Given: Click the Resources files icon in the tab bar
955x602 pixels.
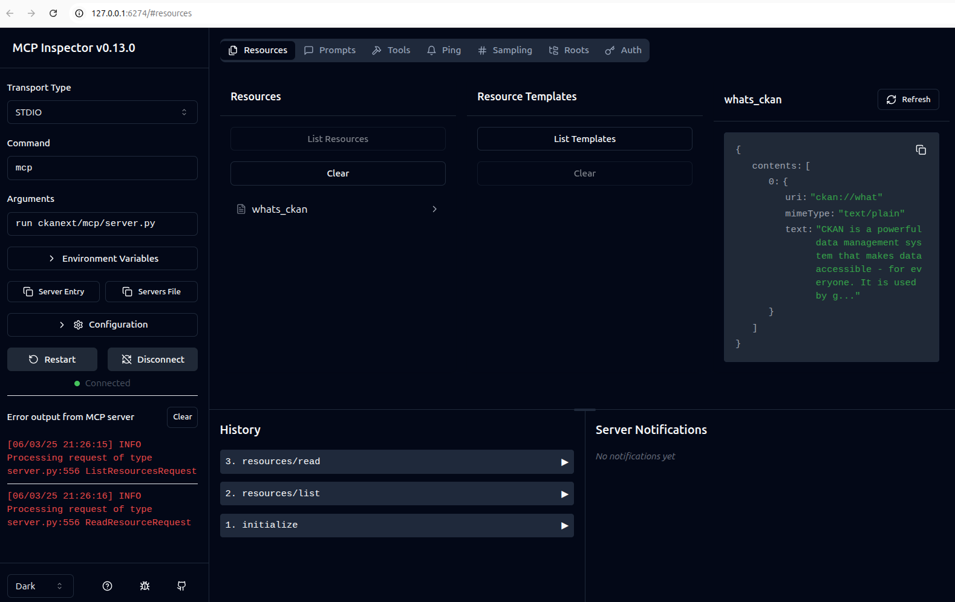Looking at the screenshot, I should coord(233,50).
